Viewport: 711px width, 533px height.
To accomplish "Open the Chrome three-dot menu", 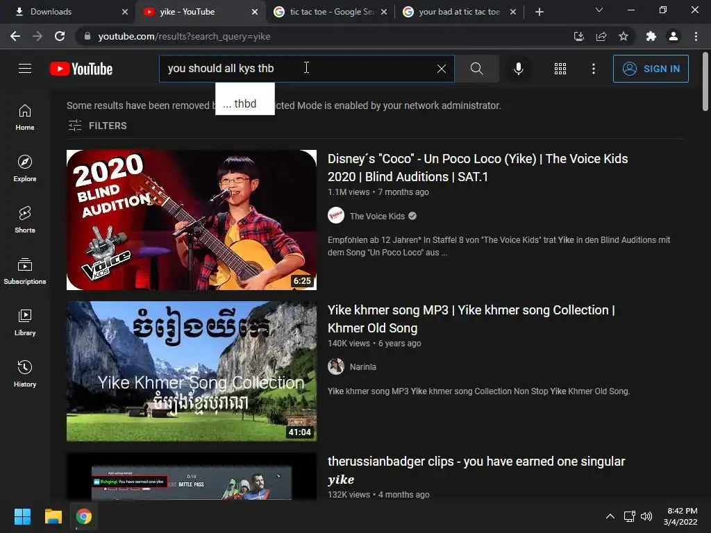I will pyautogui.click(x=696, y=36).
